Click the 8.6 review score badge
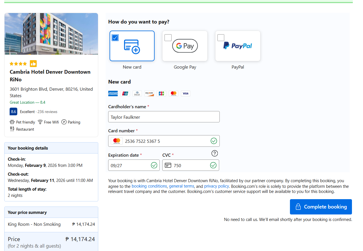This screenshot has height=251, width=363. pos(14,112)
